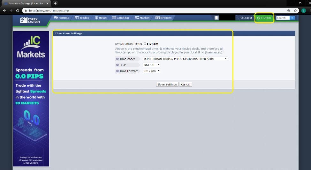Go to the Brokers page
Viewport: 311px width, 170px height.
tap(163, 18)
